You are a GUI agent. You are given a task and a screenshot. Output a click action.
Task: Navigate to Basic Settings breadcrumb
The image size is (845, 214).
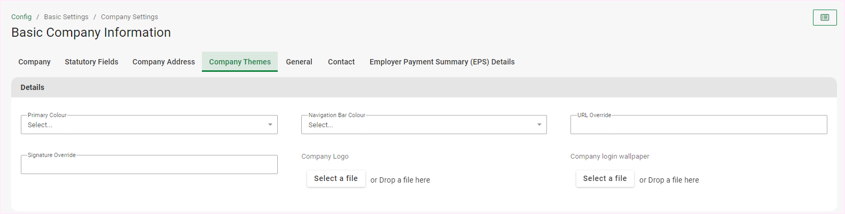click(66, 17)
